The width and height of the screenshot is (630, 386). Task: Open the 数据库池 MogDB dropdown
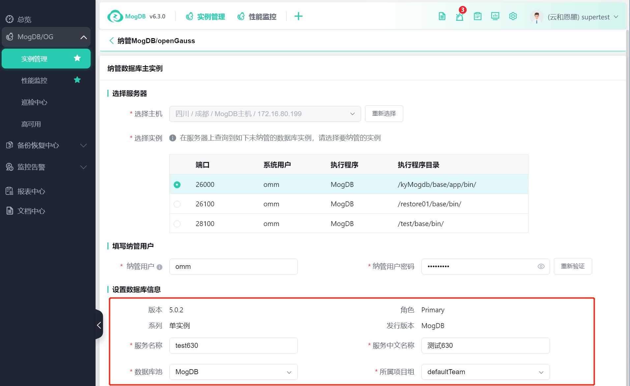tap(233, 372)
